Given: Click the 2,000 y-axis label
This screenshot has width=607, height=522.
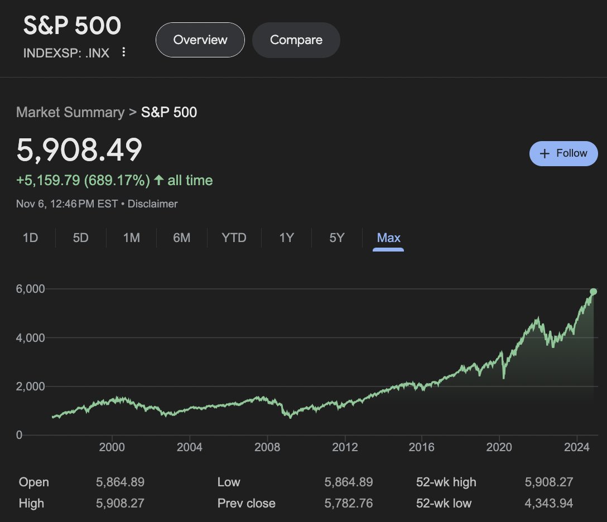Looking at the screenshot, I should [x=30, y=386].
